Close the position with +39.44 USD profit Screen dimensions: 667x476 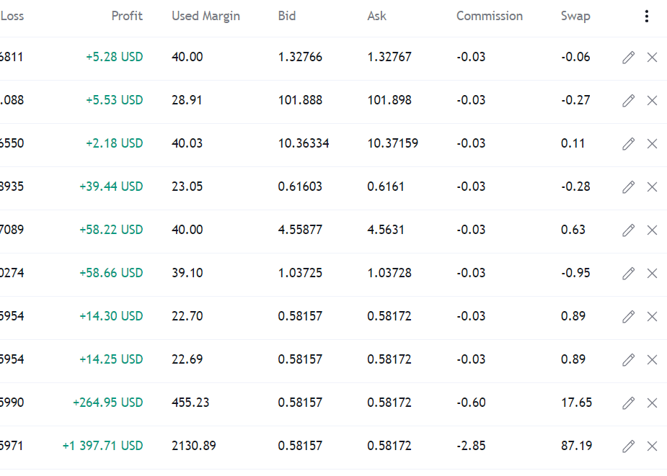(x=652, y=187)
